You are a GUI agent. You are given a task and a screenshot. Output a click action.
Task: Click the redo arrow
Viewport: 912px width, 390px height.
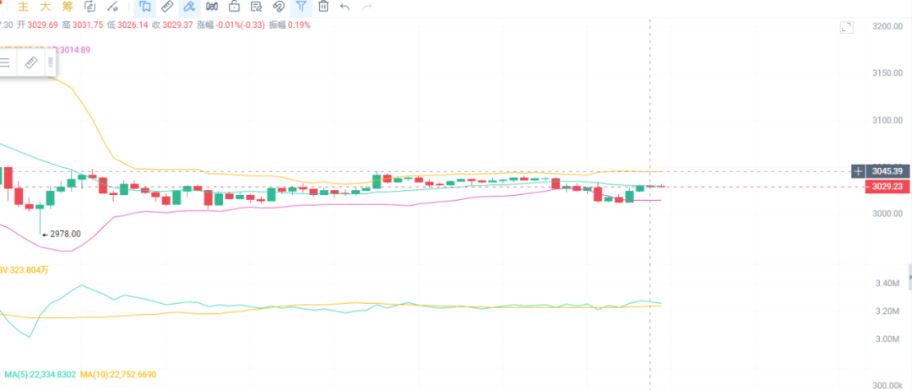point(367,7)
